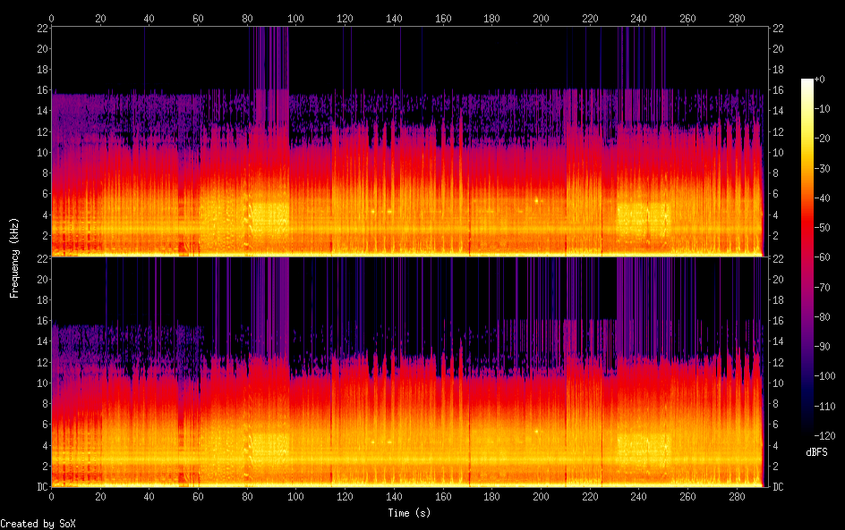Click the "100" tick on the top time axis
This screenshot has width=845, height=530.
click(295, 18)
